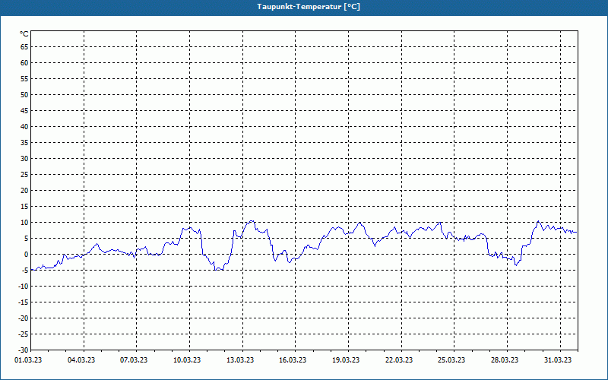The image size is (608, 380).
Task: Click the 25 value on the y-axis
Action: [24, 175]
